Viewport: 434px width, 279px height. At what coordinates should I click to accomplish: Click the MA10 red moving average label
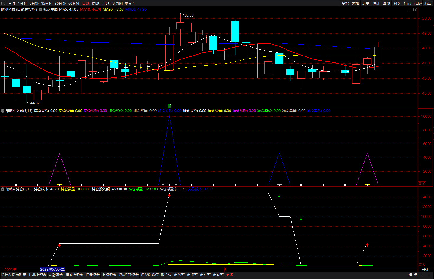(x=90, y=9)
